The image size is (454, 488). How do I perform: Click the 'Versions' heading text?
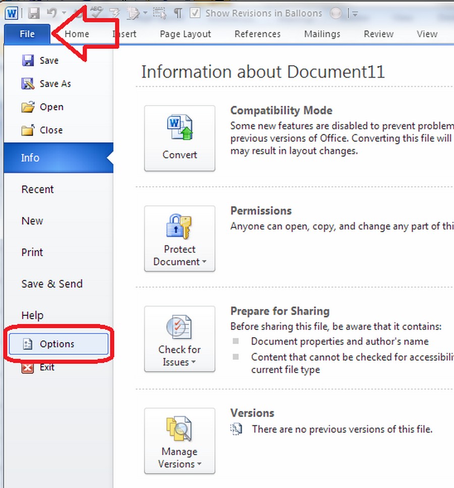tap(252, 413)
